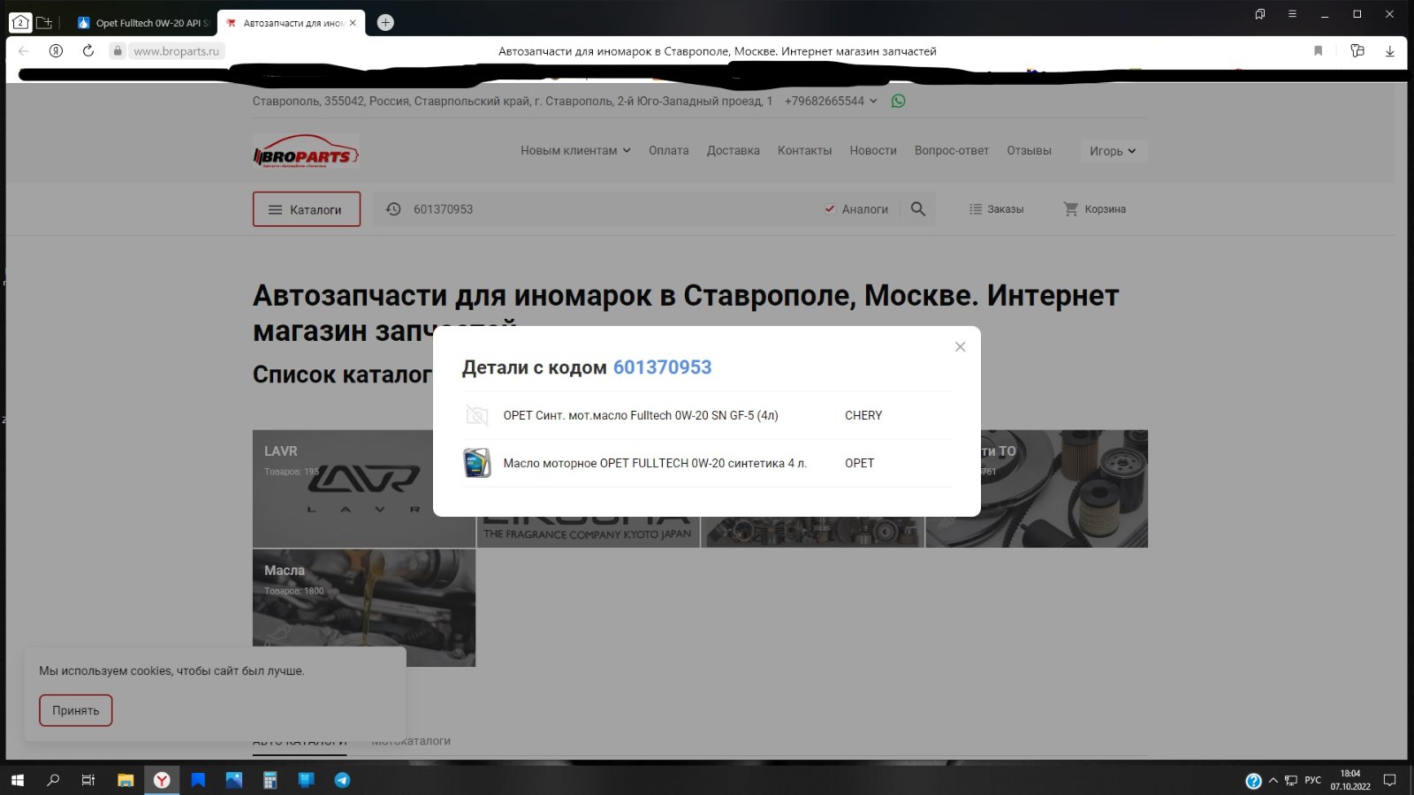
Task: Click the www.broparts.ru address field
Action: [176, 51]
